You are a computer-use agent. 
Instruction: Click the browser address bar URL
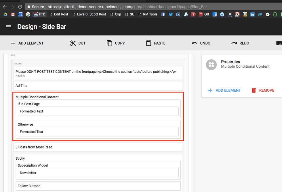pyautogui.click(x=127, y=7)
